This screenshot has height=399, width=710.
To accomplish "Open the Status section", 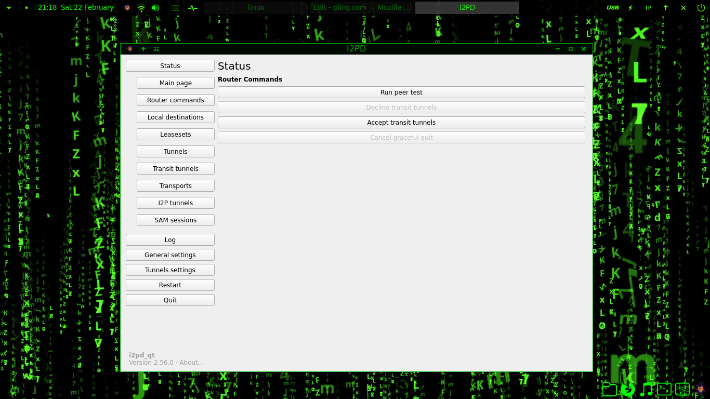I will [170, 66].
